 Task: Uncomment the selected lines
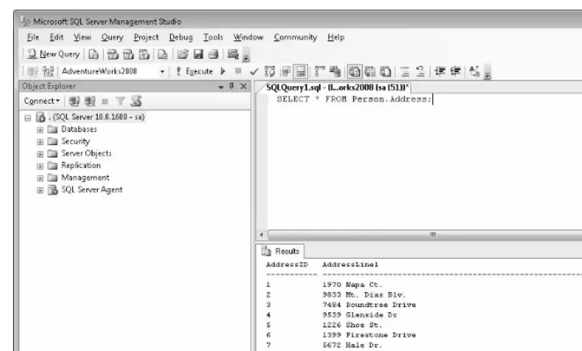pyautogui.click(x=421, y=71)
